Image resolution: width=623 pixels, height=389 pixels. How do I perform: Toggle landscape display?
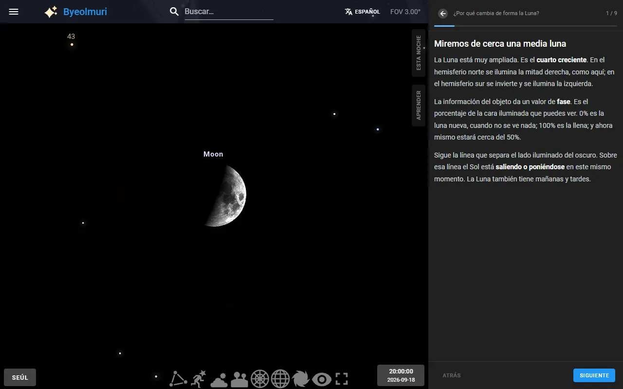[239, 379]
